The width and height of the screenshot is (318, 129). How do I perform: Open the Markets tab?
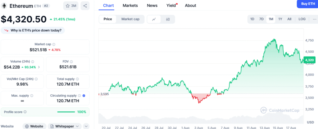(130, 5)
